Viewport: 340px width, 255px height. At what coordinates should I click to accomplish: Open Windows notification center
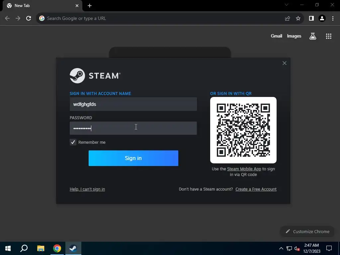pyautogui.click(x=329, y=248)
